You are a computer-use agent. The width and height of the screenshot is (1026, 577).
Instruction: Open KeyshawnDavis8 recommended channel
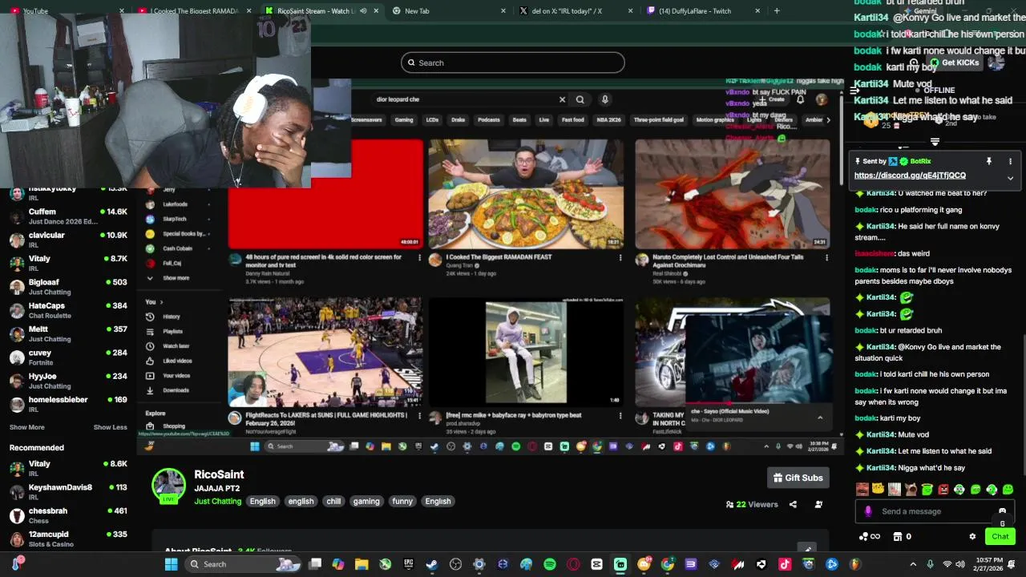coord(68,491)
